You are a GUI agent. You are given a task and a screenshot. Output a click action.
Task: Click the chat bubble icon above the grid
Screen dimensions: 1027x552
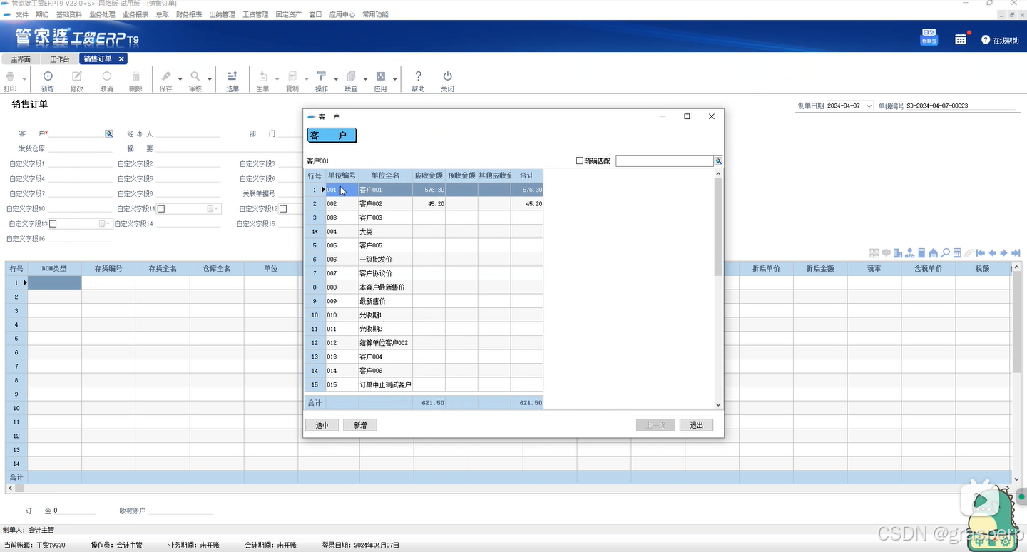coord(886,253)
